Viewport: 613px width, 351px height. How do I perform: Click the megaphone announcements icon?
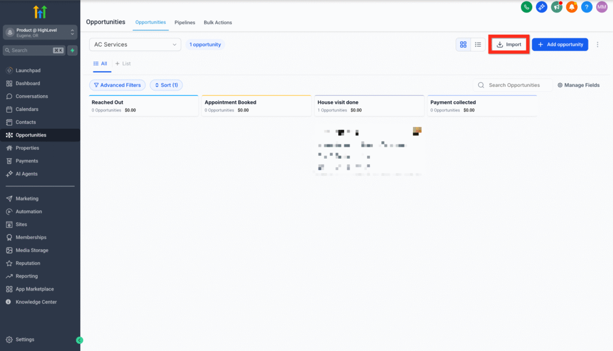(557, 7)
